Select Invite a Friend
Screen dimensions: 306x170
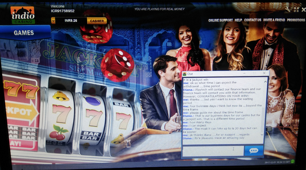coord(274,20)
